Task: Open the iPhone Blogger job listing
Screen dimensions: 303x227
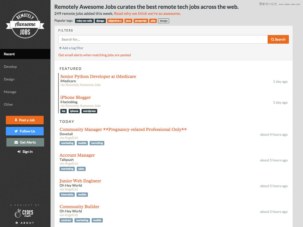Action: (75, 97)
